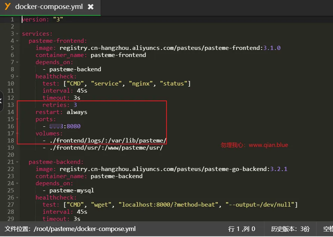This screenshot has height=237, width=333.
Task: Click the 'pasteme-backend:' service key
Action: tap(56, 162)
